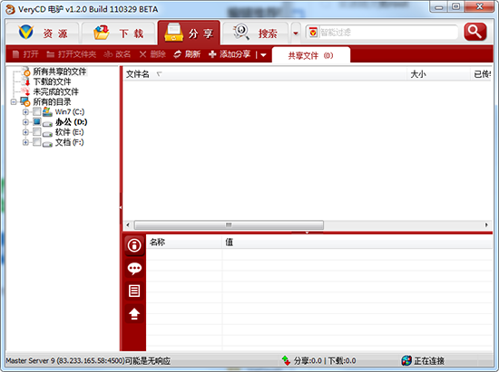Click the horizontal scrollbar thumb
The image size is (499, 372).
pos(229,225)
